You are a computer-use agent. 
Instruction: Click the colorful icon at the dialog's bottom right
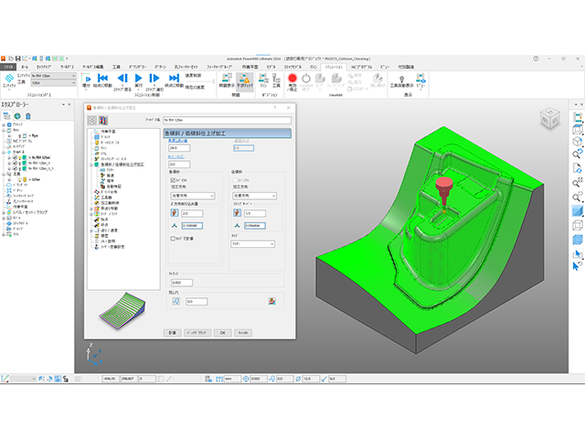tap(272, 301)
